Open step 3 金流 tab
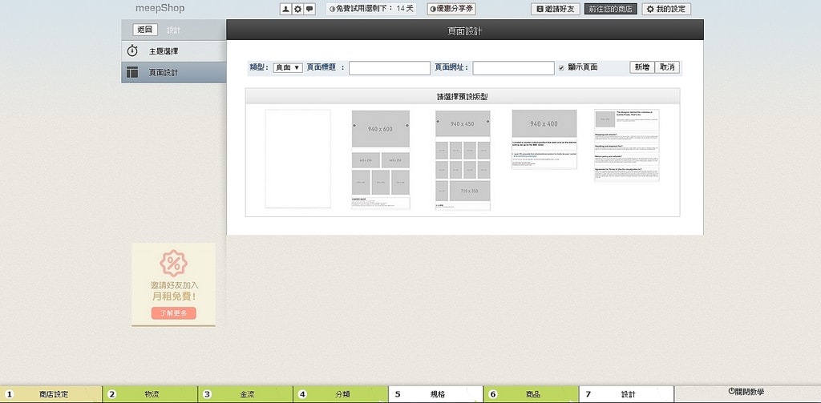Image resolution: width=821 pixels, height=403 pixels. [x=245, y=394]
